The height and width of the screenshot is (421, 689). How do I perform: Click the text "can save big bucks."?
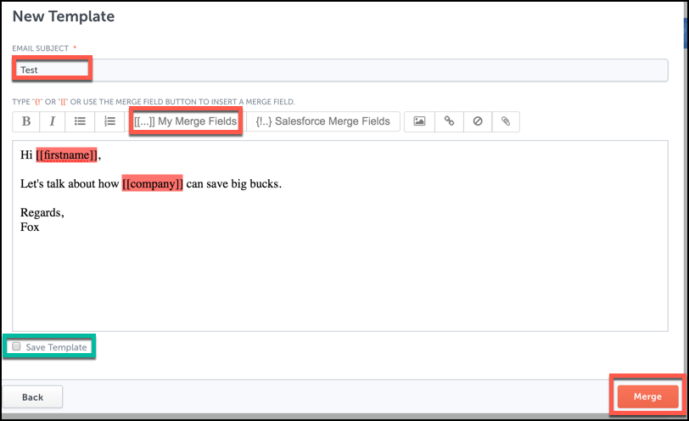(x=234, y=183)
